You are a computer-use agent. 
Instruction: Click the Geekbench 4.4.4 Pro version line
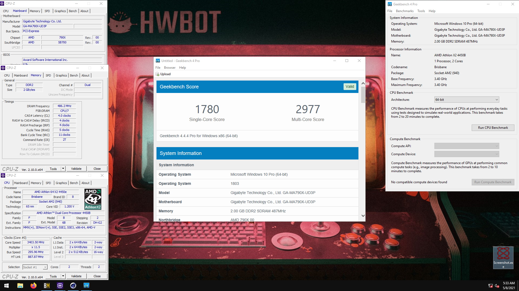[199, 136]
